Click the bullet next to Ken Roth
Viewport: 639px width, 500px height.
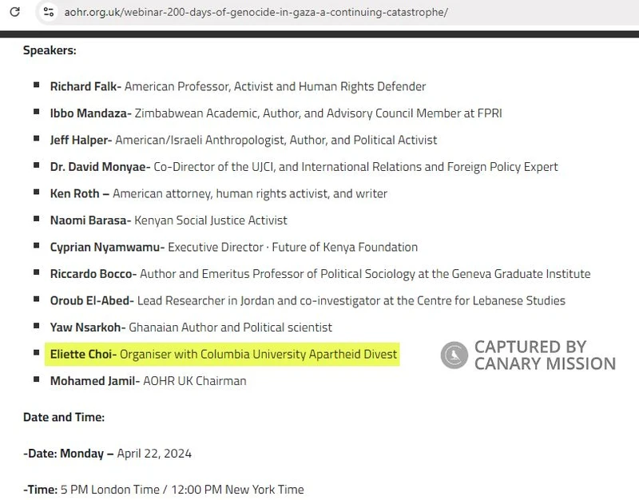point(37,192)
